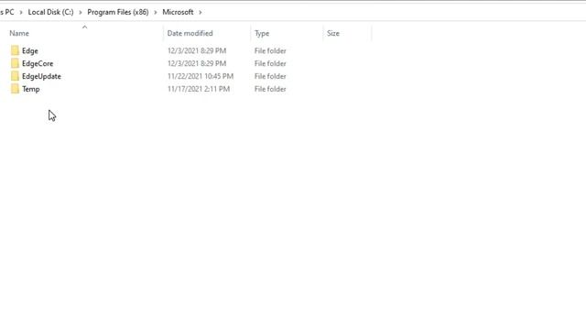Image resolution: width=586 pixels, height=330 pixels.
Task: Click File folder type in Edge row
Action: point(270,51)
